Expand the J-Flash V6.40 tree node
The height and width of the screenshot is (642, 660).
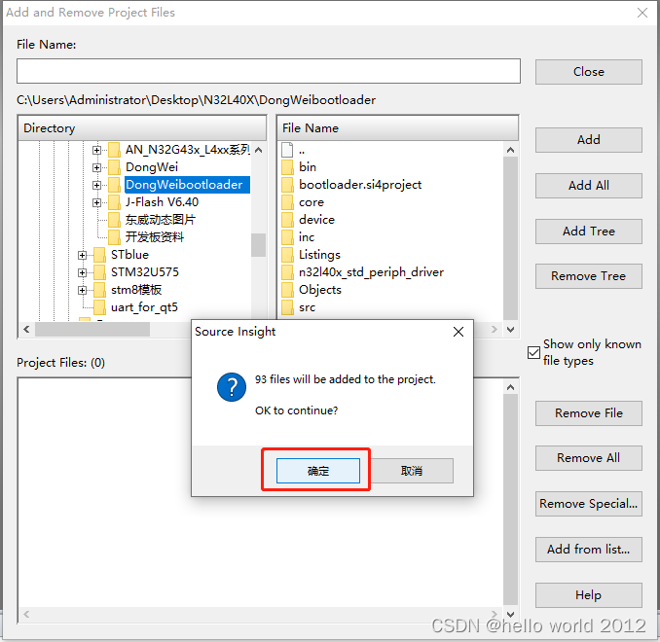[96, 202]
